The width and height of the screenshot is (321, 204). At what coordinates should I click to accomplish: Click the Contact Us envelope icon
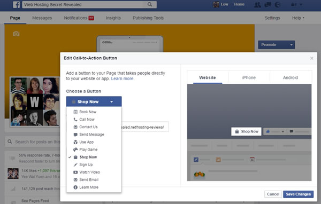[x=75, y=127]
